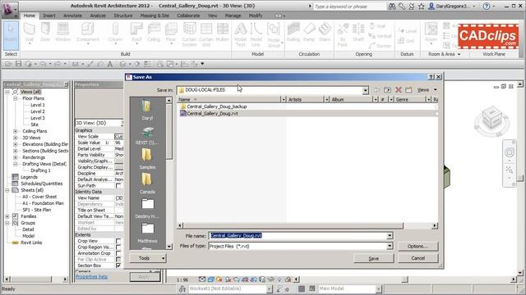Select the Railing tool in ribbon
The height and width of the screenshot is (295, 526).
pos(293,33)
